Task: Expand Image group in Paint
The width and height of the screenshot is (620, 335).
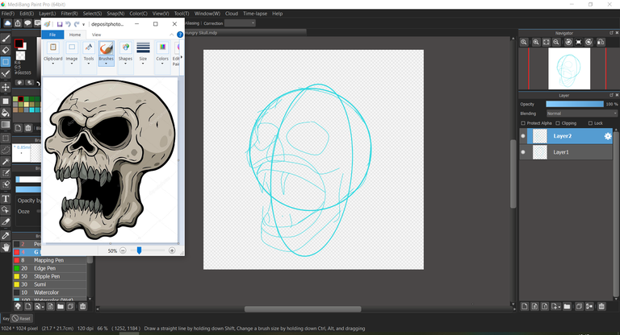Action: [x=72, y=53]
